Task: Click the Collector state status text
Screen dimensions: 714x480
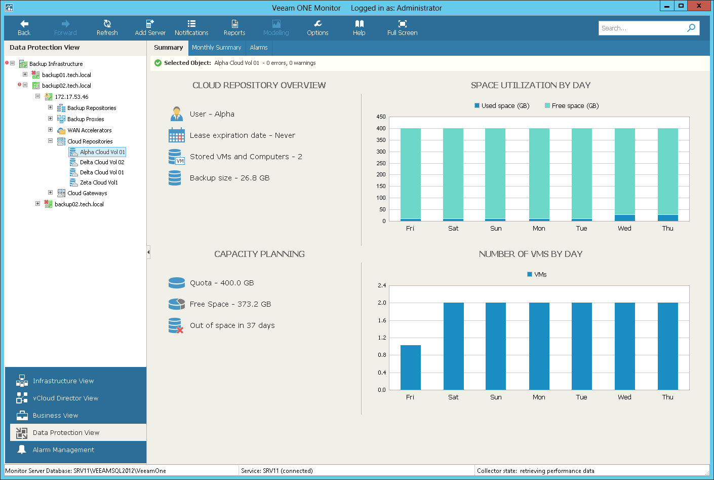Action: coord(535,471)
